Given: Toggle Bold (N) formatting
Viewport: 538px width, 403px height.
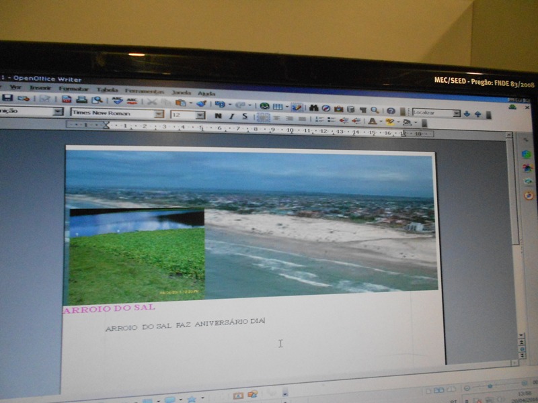Looking at the screenshot, I should pos(218,116).
